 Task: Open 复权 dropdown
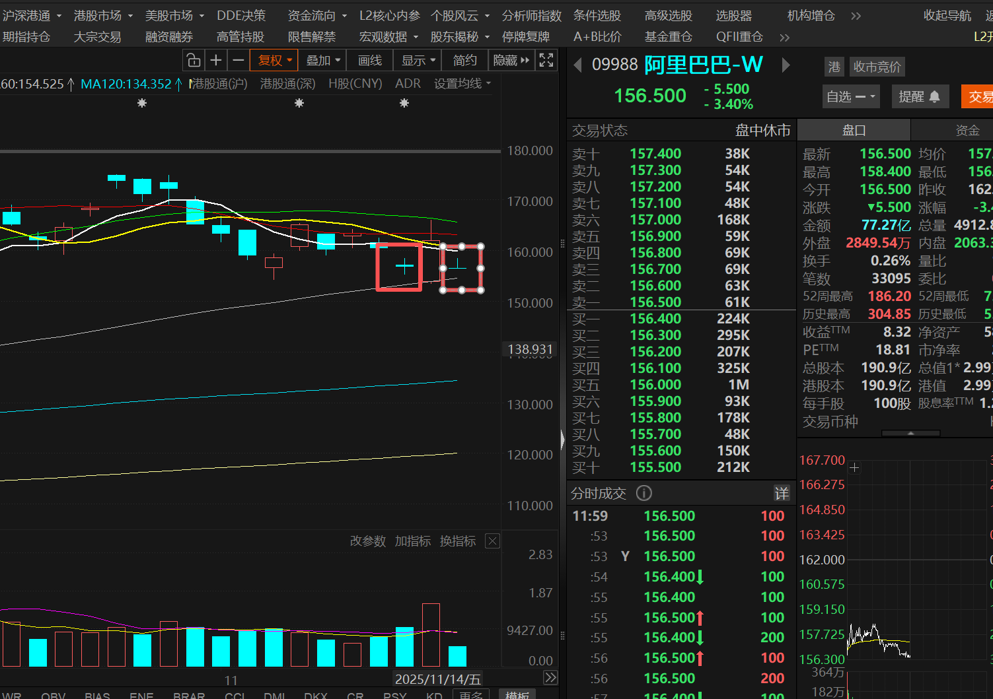tap(274, 61)
